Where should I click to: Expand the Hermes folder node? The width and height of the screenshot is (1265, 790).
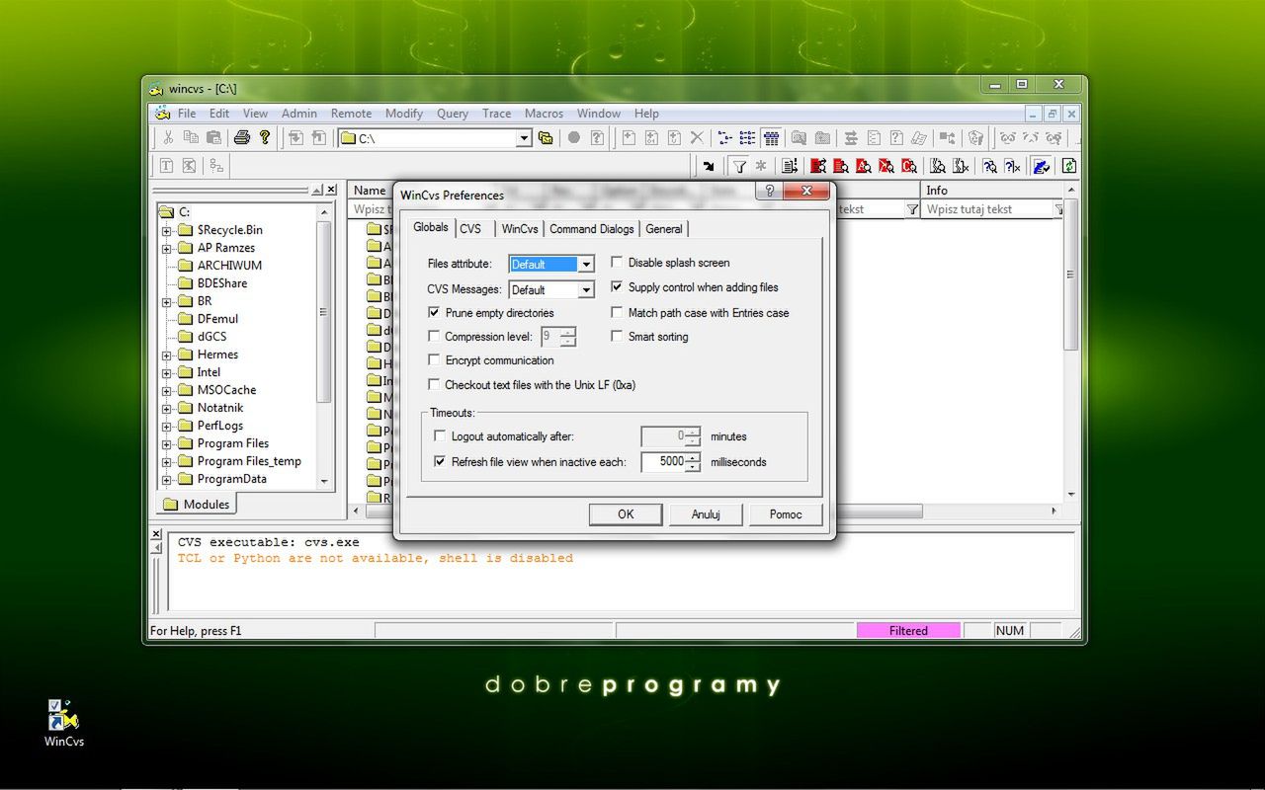coord(166,355)
